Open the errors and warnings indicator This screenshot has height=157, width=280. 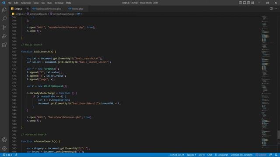click(x=7, y=155)
